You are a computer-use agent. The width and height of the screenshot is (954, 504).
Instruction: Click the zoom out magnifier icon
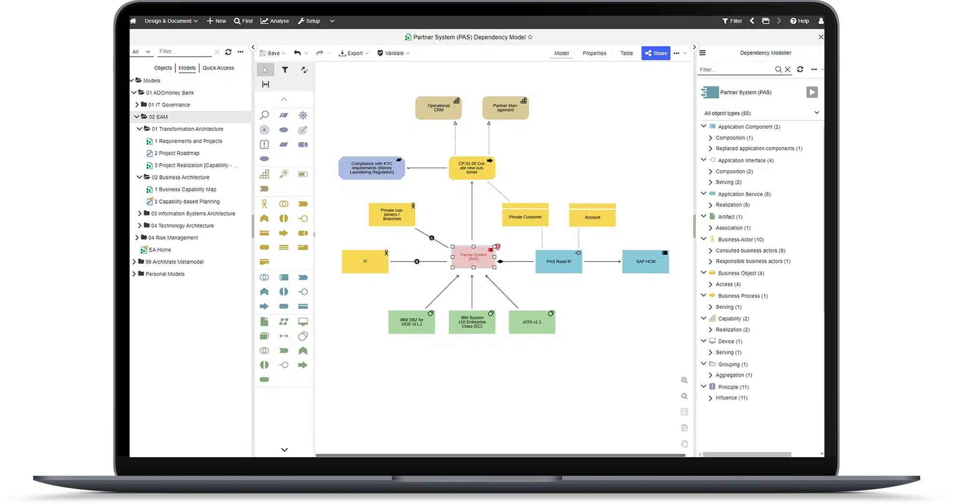(684, 396)
